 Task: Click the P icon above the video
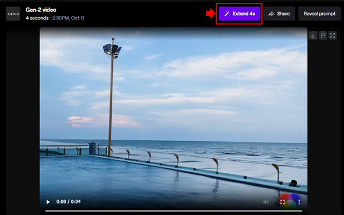[x=323, y=35]
